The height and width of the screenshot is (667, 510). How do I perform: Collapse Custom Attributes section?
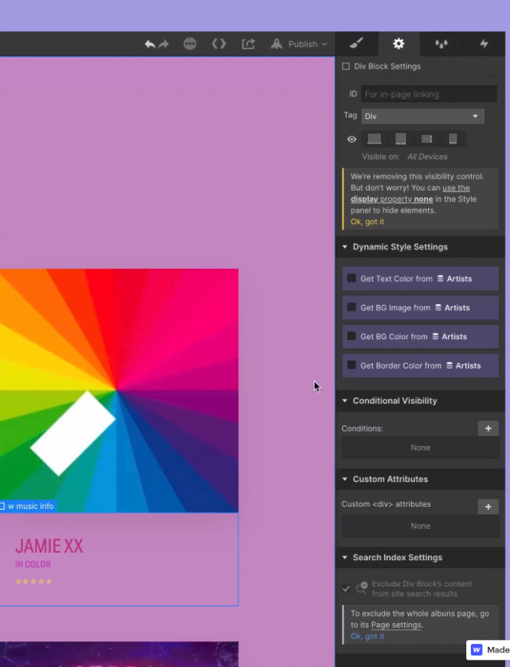click(345, 479)
